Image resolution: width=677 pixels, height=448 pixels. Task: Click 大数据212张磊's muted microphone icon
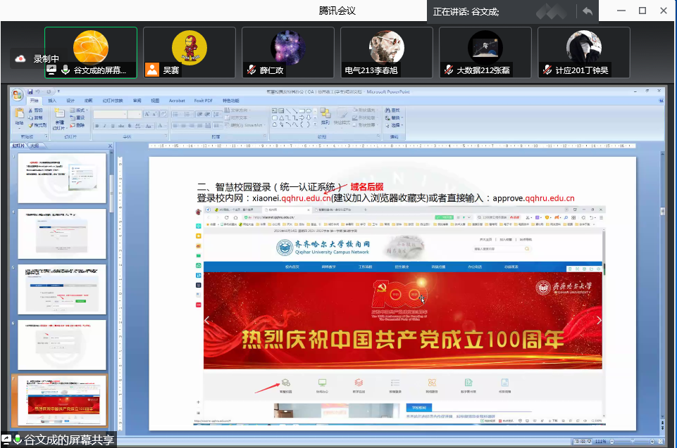click(448, 70)
